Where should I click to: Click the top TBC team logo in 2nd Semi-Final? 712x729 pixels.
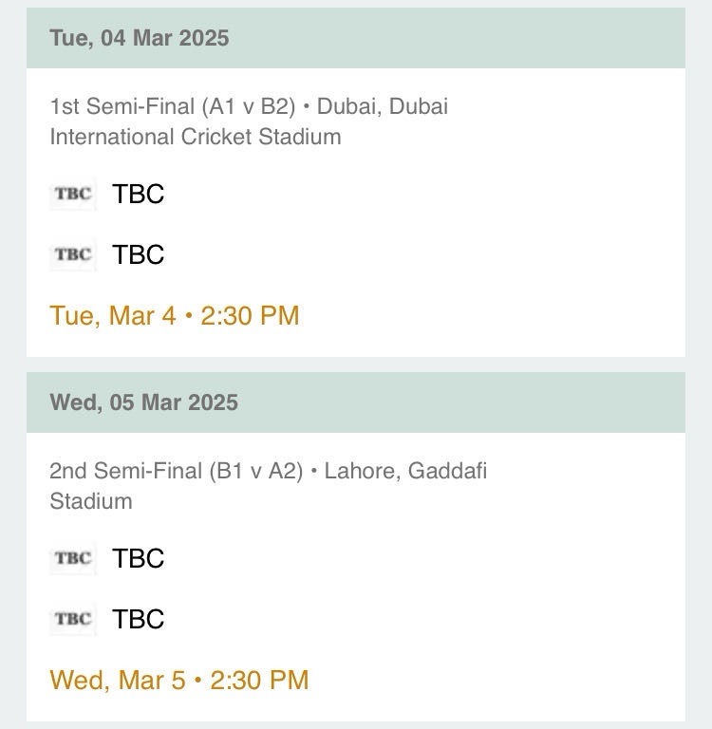[73, 558]
